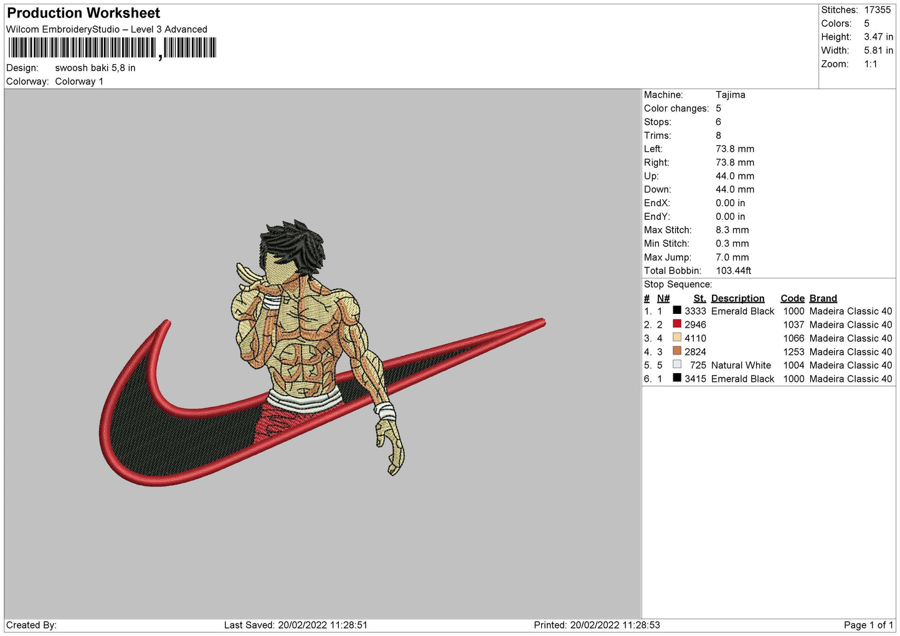The height and width of the screenshot is (636, 900).
Task: Pick the beige swatch with 4110 stitches
Action: pyautogui.click(x=676, y=338)
